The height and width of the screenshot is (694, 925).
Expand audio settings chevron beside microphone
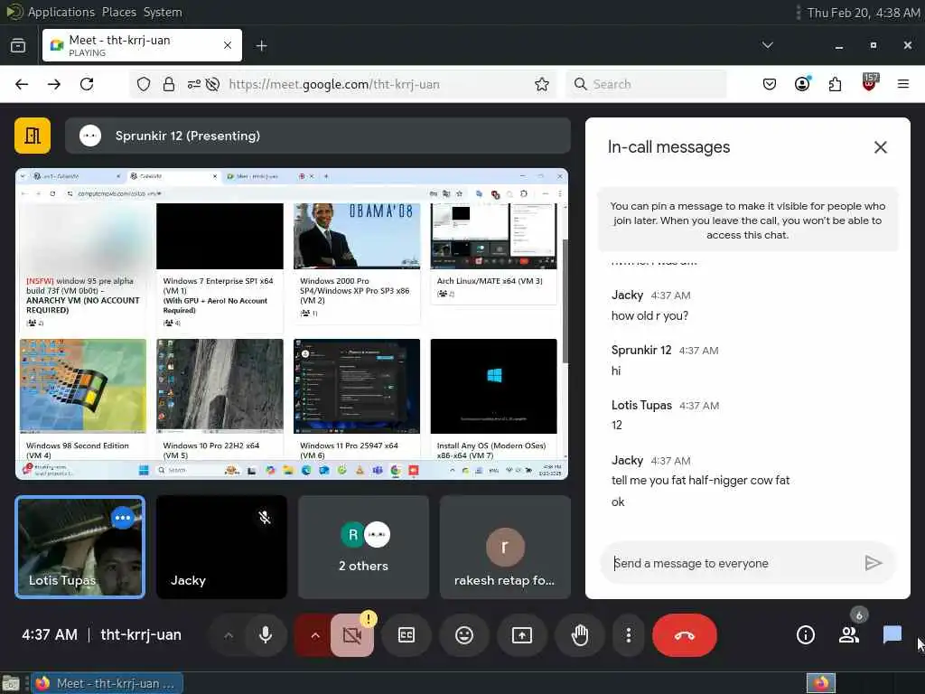(229, 635)
